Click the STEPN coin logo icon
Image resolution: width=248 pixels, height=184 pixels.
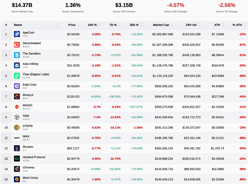17,127
